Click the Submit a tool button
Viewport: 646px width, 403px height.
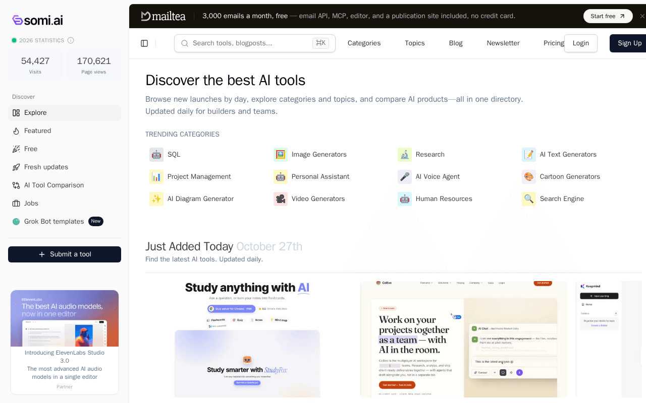(x=65, y=254)
